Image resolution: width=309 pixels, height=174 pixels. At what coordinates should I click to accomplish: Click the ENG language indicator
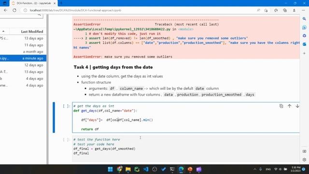pyautogui.click(x=268, y=169)
